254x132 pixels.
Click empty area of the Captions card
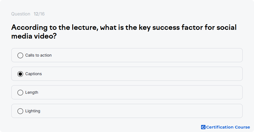pyautogui.click(x=146, y=74)
